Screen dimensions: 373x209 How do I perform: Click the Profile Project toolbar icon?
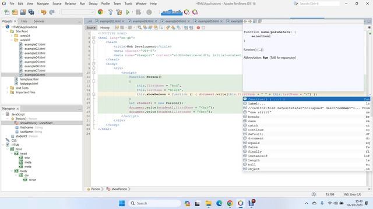pyautogui.click(x=149, y=12)
